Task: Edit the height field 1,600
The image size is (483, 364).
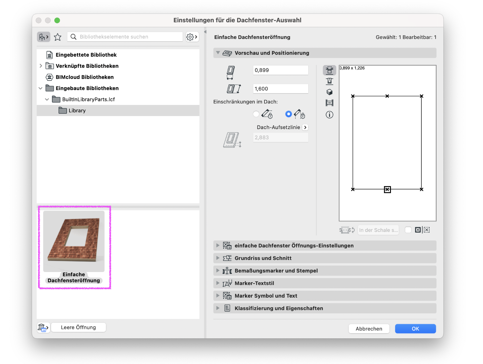Action: (280, 89)
